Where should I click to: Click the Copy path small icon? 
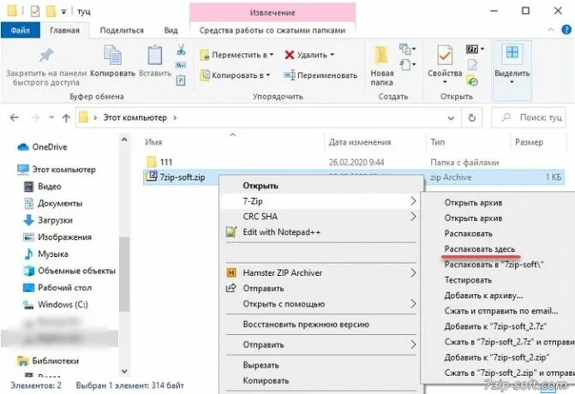point(181,66)
